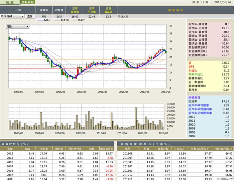Image resolution: width=234 pixels, height=181 pixels.
Task: Click the ROE column header
Action: (28, 149)
